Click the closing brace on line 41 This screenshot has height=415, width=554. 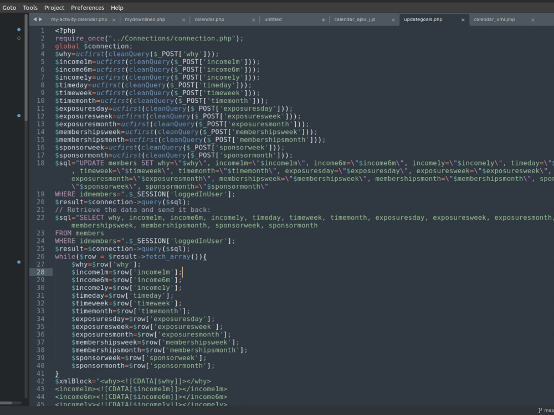57,373
